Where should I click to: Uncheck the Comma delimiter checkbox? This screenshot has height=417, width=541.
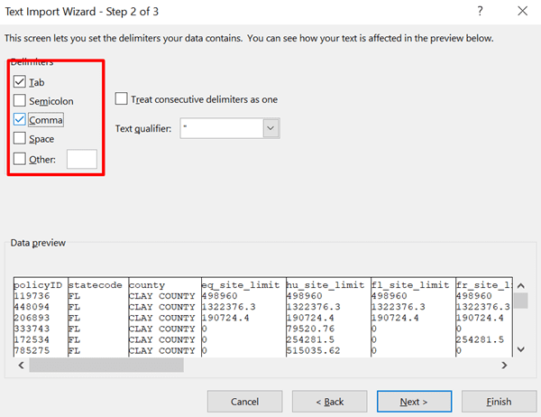pyautogui.click(x=20, y=120)
